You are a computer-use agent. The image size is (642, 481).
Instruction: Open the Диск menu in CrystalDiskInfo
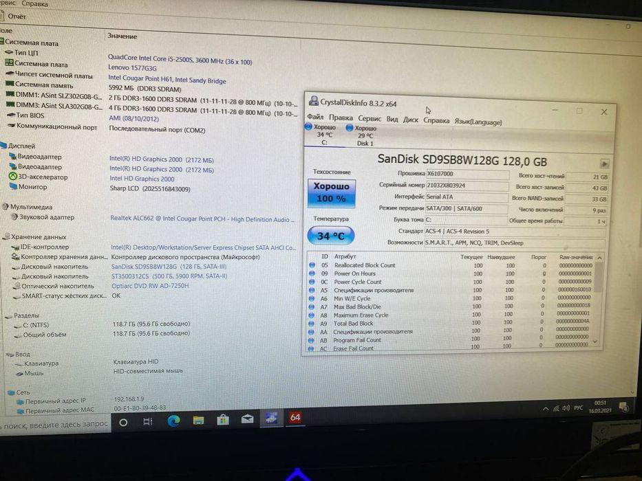point(411,120)
